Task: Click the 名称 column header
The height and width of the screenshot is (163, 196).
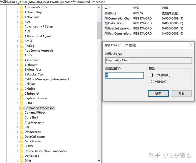Action: 107,8
